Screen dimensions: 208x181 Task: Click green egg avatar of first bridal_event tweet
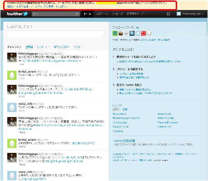(x=12, y=75)
